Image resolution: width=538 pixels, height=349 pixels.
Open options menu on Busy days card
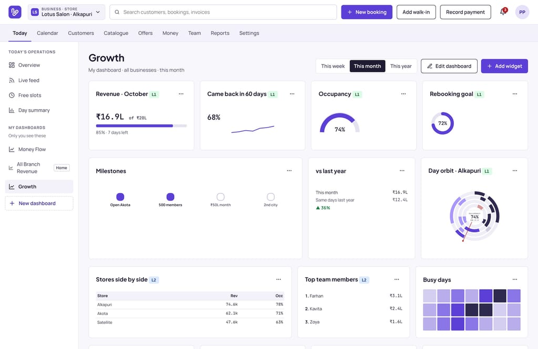[515, 279]
